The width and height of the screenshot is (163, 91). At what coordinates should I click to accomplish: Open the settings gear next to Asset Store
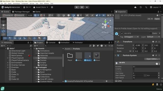pyautogui.click(x=52, y=7)
